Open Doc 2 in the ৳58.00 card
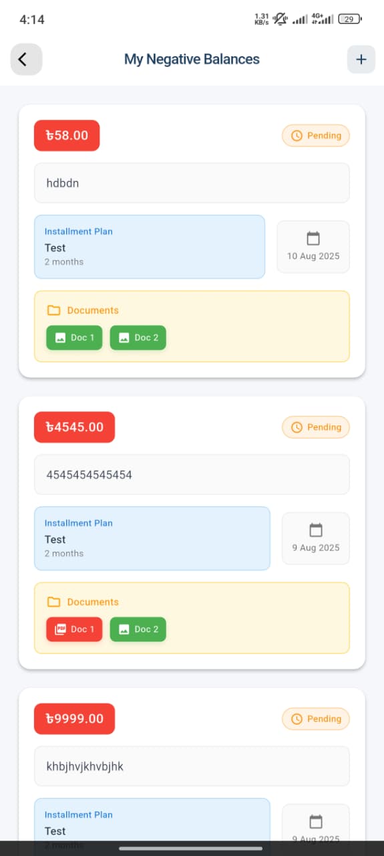384x856 pixels. pos(138,338)
